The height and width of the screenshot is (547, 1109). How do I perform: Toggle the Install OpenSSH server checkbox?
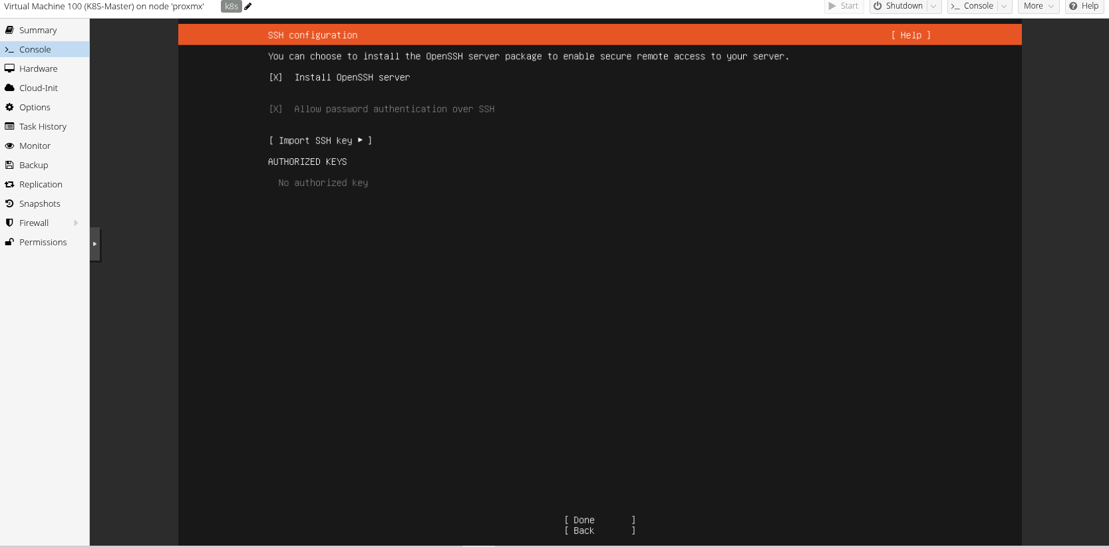point(275,78)
